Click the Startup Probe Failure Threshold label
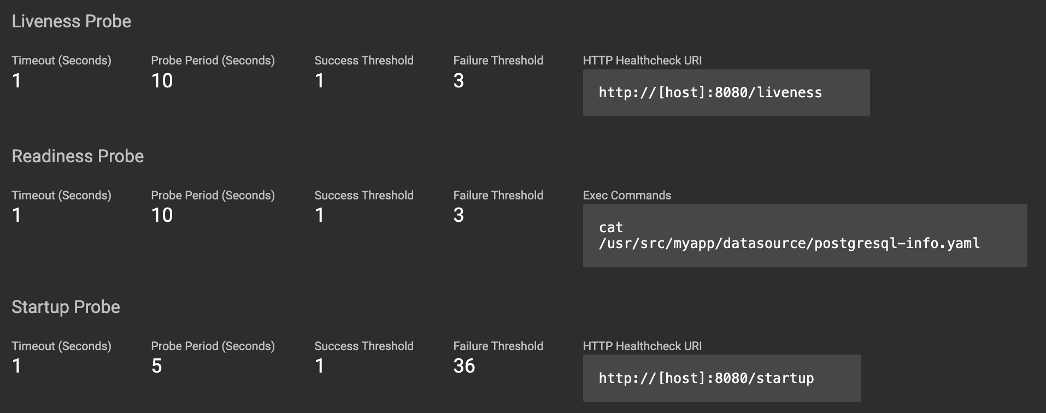 tap(498, 346)
